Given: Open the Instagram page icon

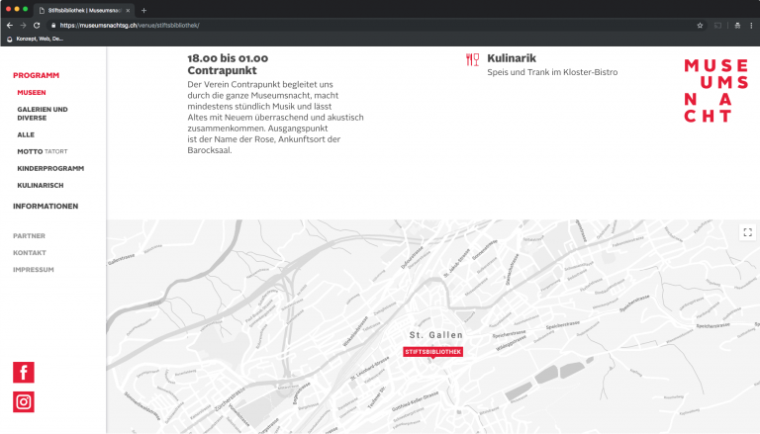Looking at the screenshot, I should tap(24, 402).
